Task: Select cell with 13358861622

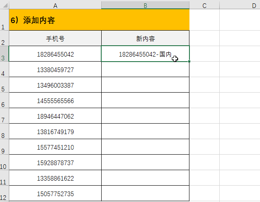Action: click(55, 178)
